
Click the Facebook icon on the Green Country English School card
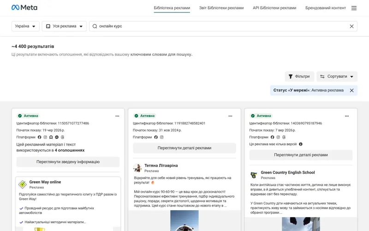(x=272, y=137)
